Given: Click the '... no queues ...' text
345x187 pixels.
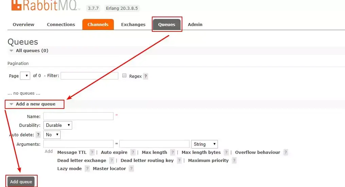Looking at the screenshot, I should click(x=24, y=93).
